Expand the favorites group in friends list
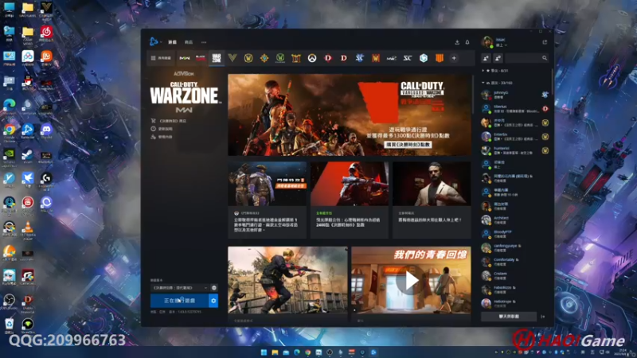Viewport: 637px width, 358px height. pos(496,71)
